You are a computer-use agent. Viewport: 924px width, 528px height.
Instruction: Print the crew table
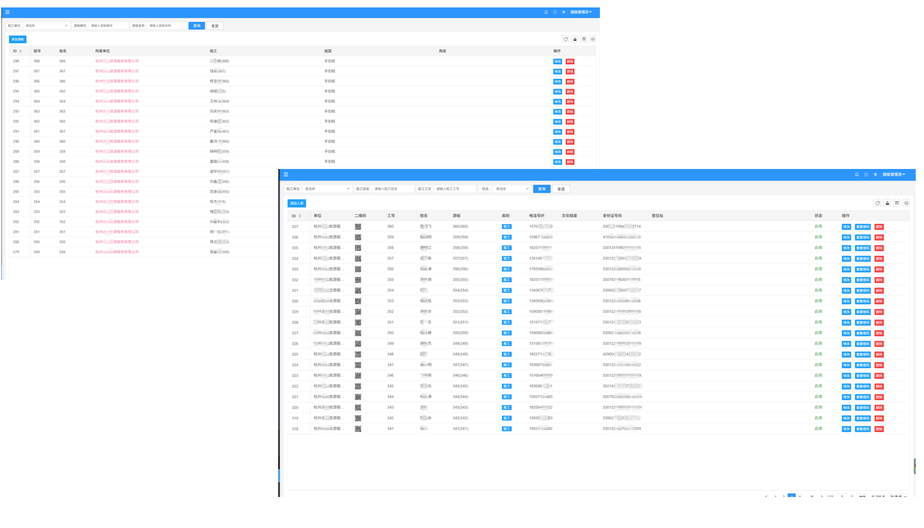[906, 203]
